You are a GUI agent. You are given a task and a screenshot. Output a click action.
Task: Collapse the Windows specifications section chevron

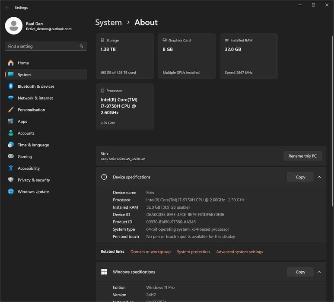(x=319, y=272)
